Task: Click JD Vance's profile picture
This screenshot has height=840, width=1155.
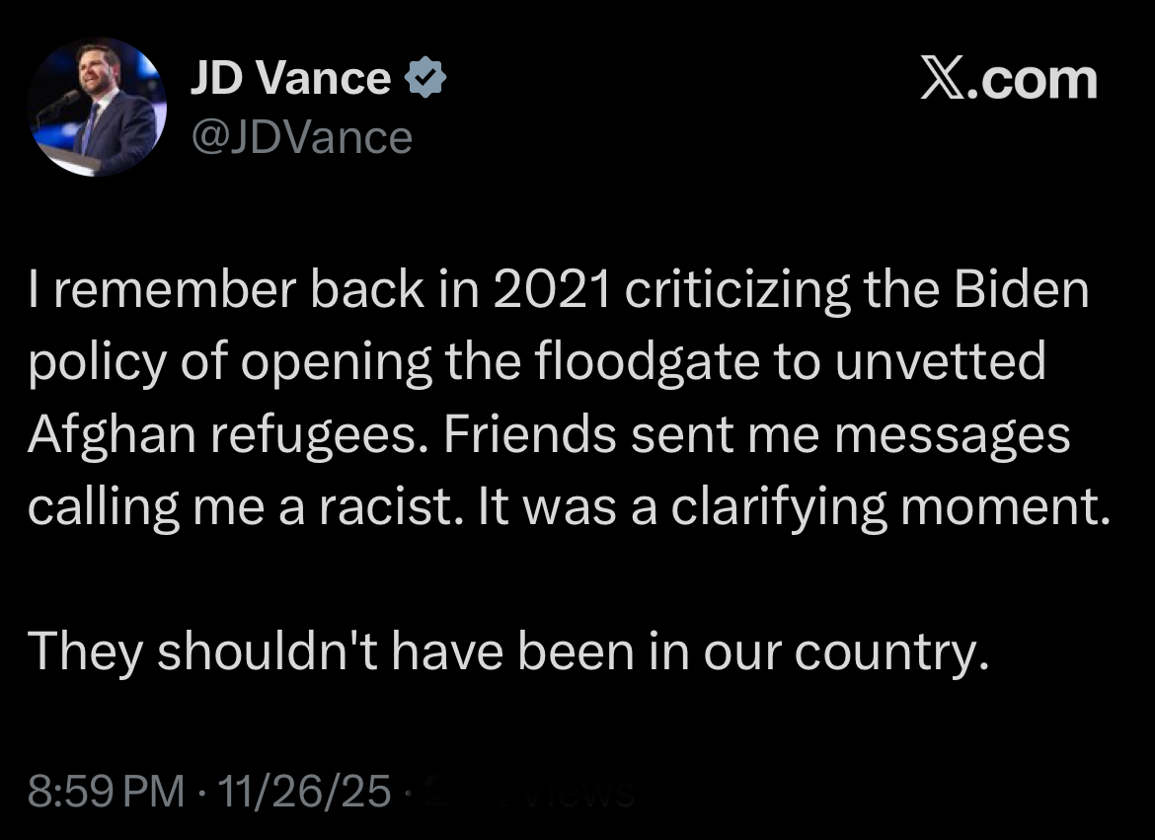Action: tap(97, 107)
